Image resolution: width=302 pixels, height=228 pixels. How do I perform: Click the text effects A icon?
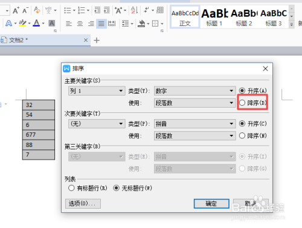8,24
